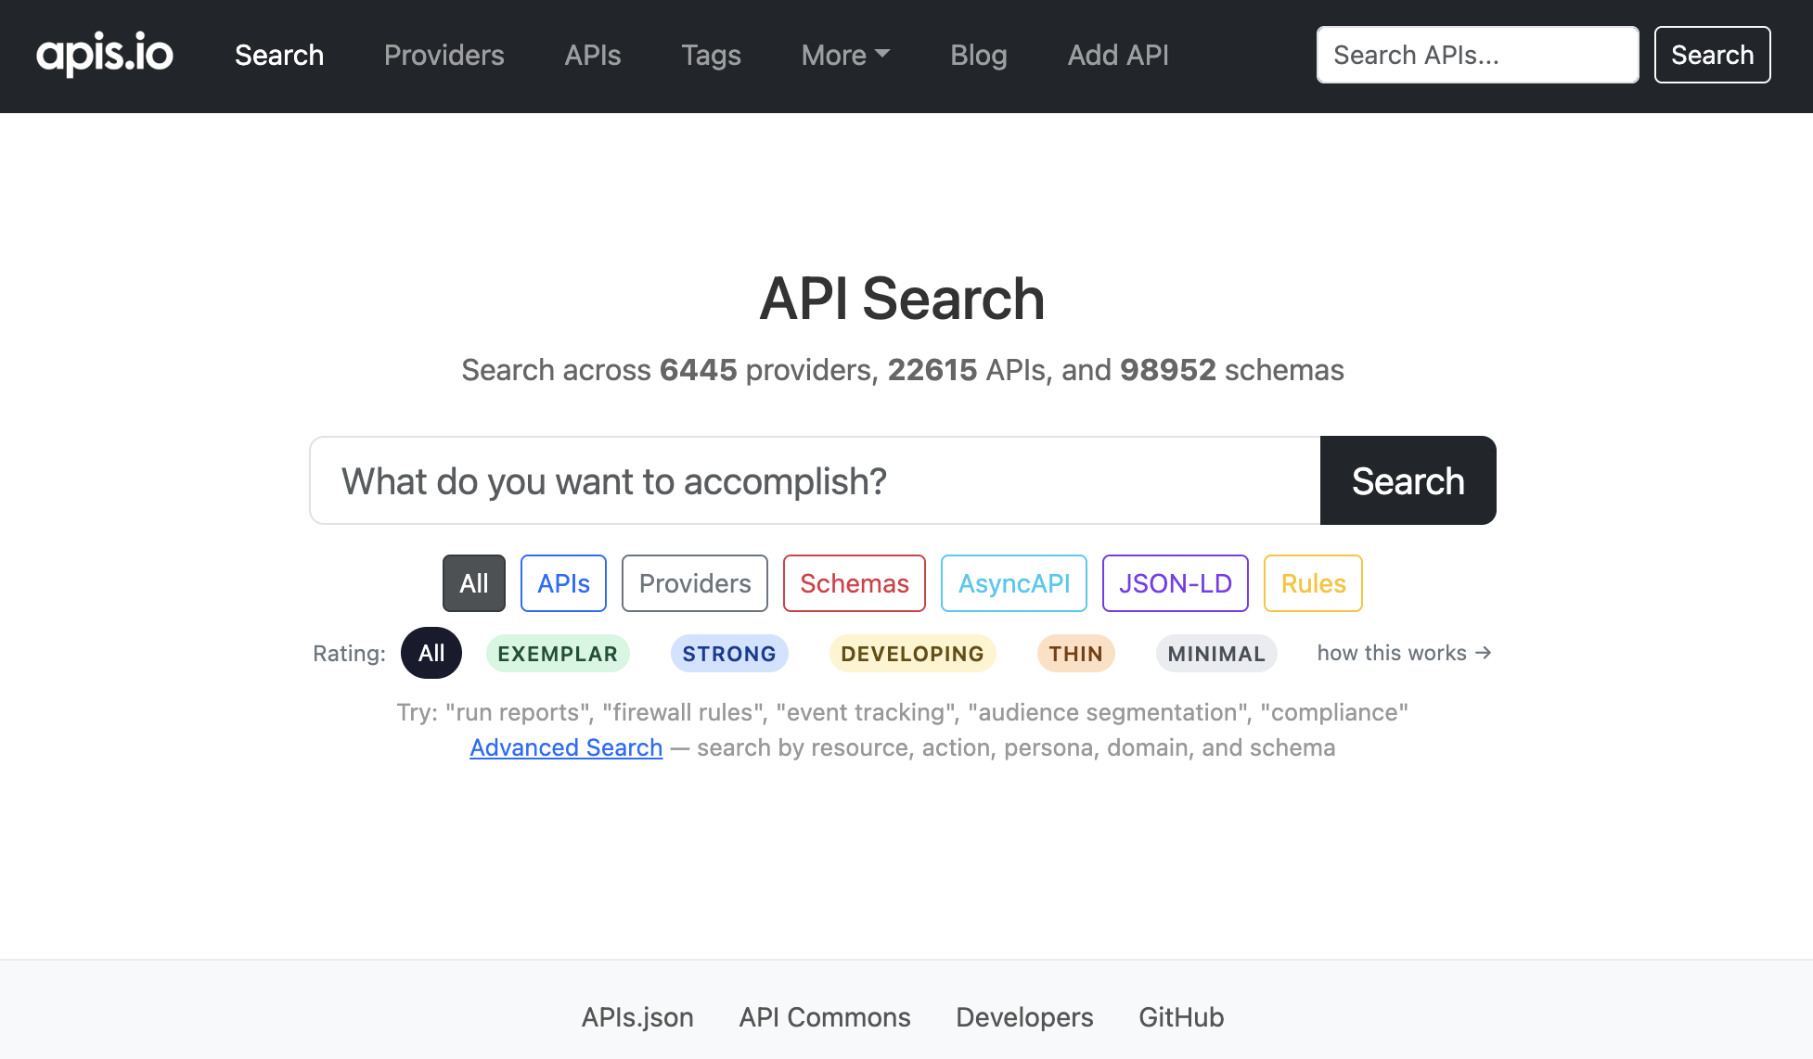The image size is (1813, 1059).
Task: Visit the Blog page
Action: click(979, 55)
